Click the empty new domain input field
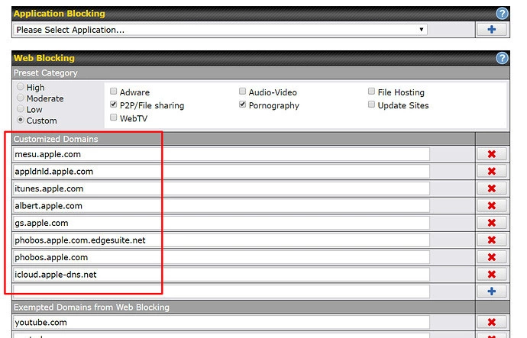The width and height of the screenshot is (527, 338). (x=221, y=291)
